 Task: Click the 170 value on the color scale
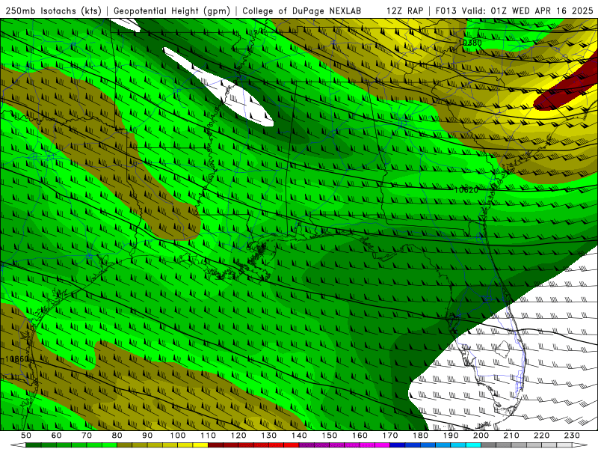pyautogui.click(x=390, y=436)
